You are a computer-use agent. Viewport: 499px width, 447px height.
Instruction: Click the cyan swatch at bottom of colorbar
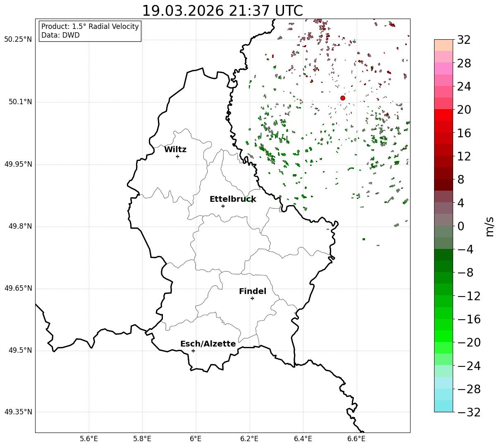coord(444,406)
